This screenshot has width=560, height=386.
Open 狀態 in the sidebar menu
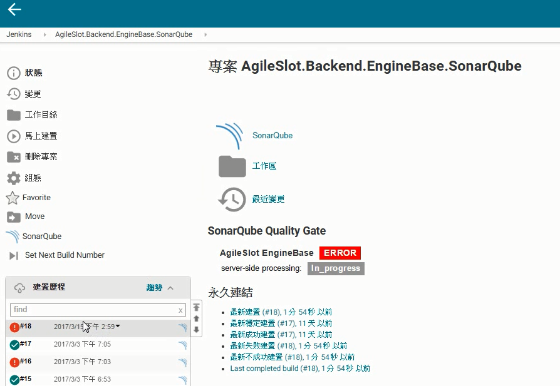tap(34, 73)
